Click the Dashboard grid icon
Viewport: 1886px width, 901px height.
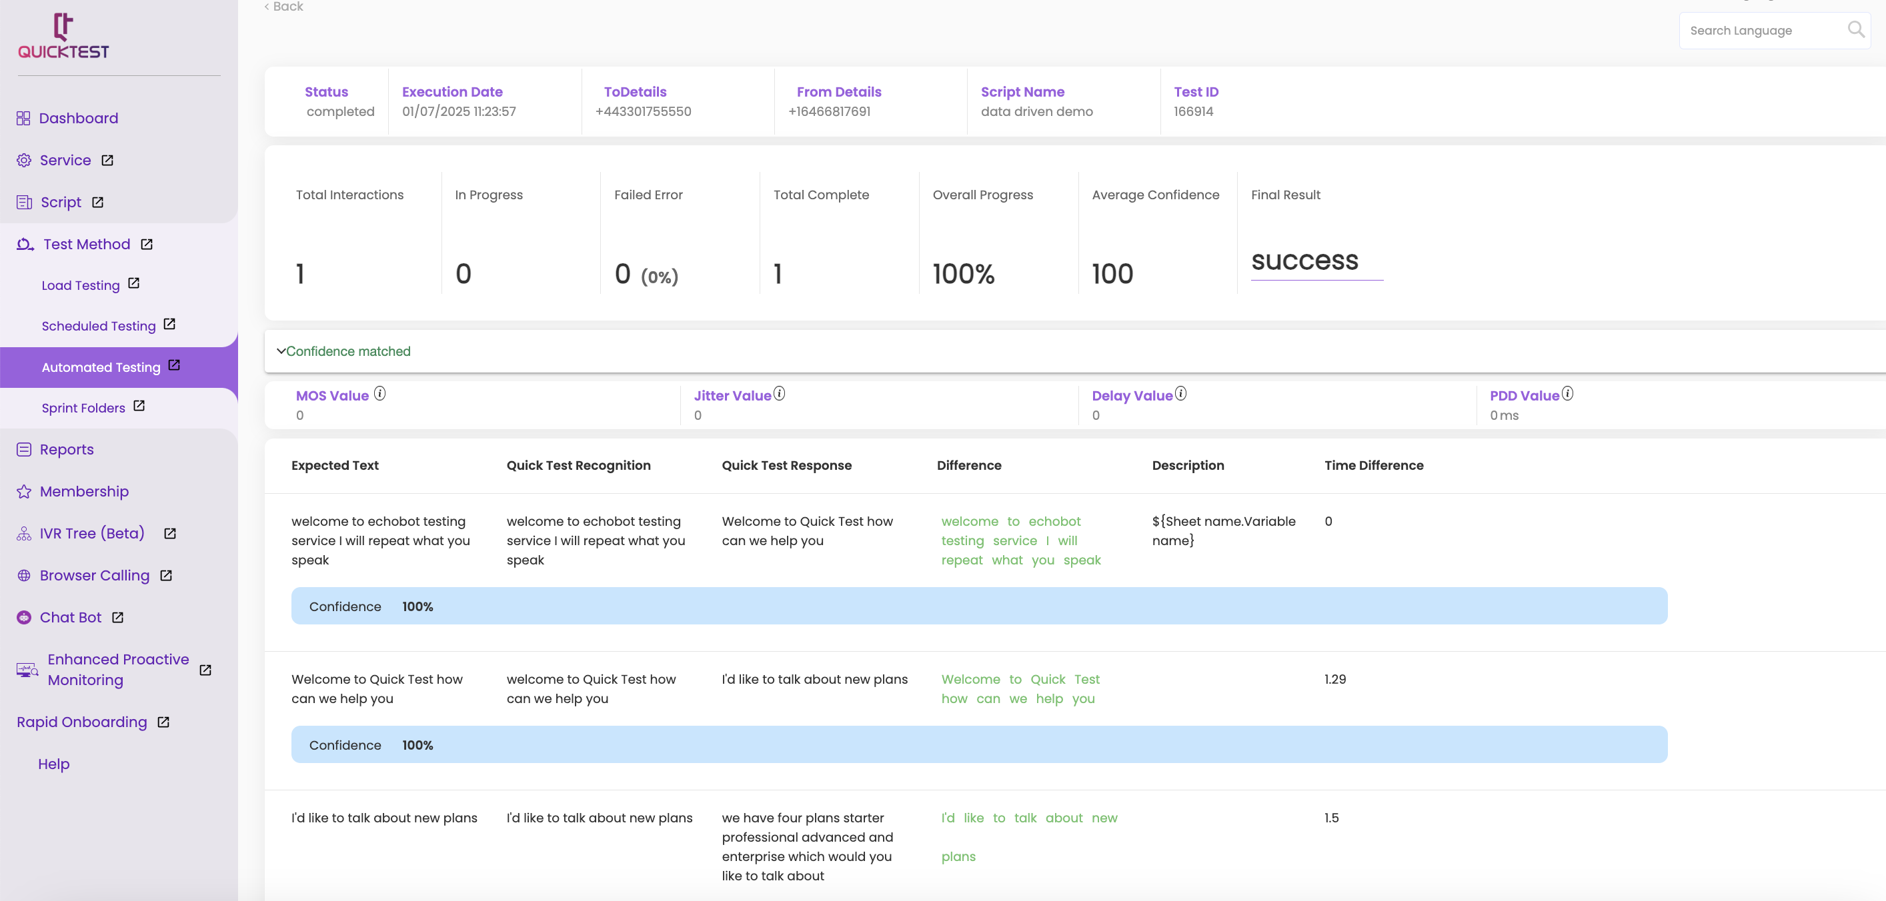click(x=23, y=118)
